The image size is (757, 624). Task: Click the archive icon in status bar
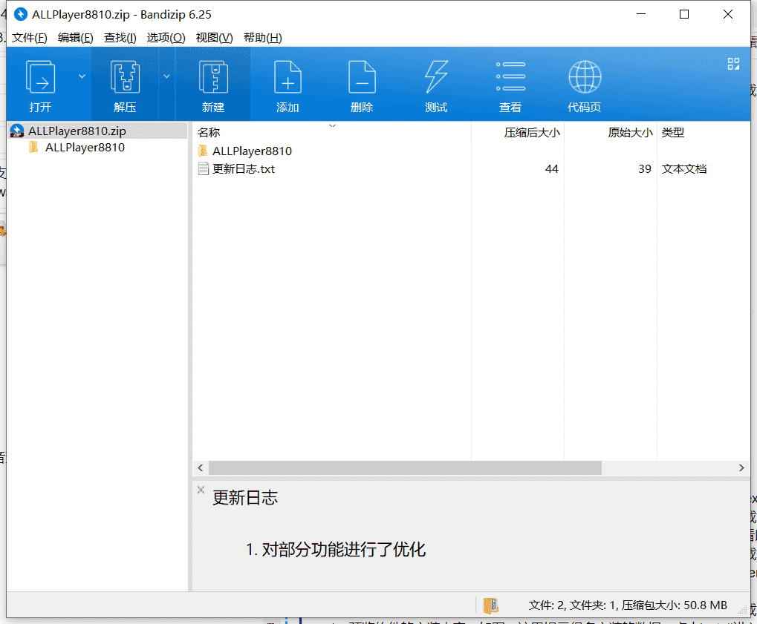(490, 605)
